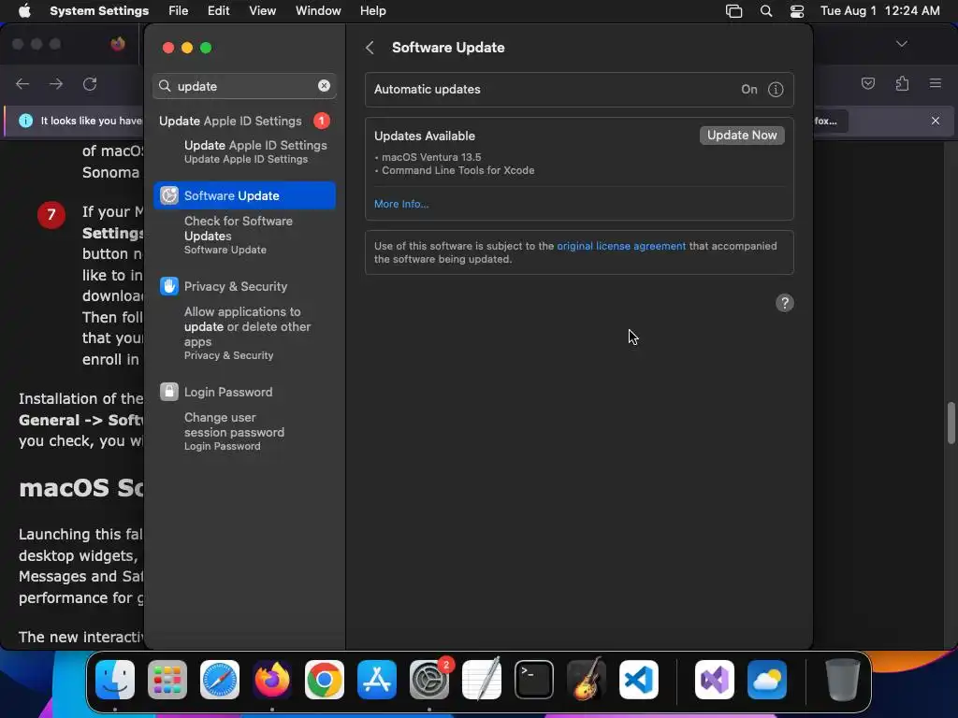Open Change user session password result
Screen dimensions: 958x718
[234, 431]
